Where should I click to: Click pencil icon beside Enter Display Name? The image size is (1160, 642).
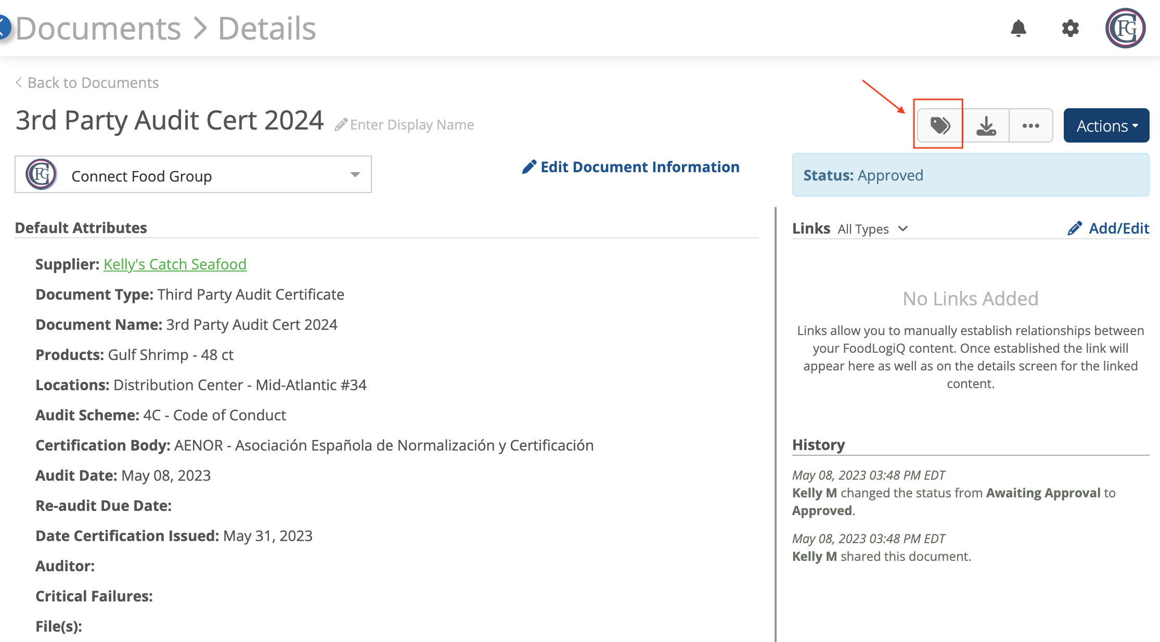[x=341, y=125]
